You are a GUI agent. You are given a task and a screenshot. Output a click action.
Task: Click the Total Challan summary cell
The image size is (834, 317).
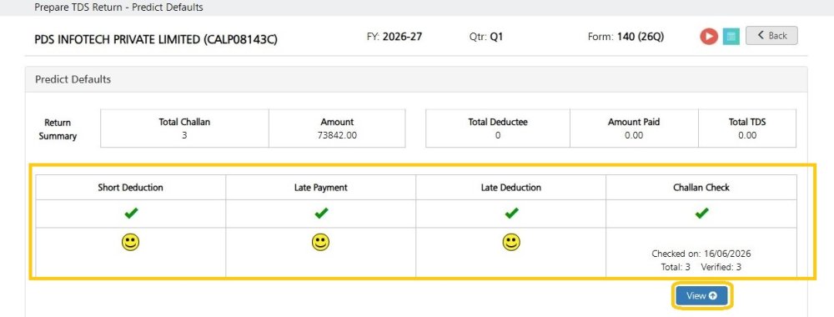184,128
